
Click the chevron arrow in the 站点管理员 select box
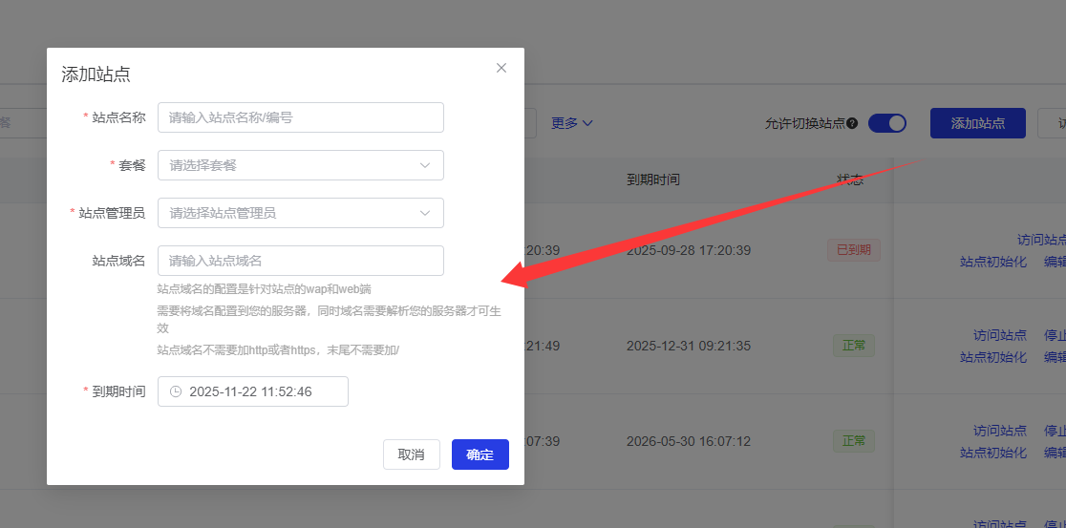tap(425, 213)
